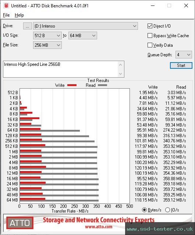Open the maximum I/O Size dropdown 64 MB

82,36
